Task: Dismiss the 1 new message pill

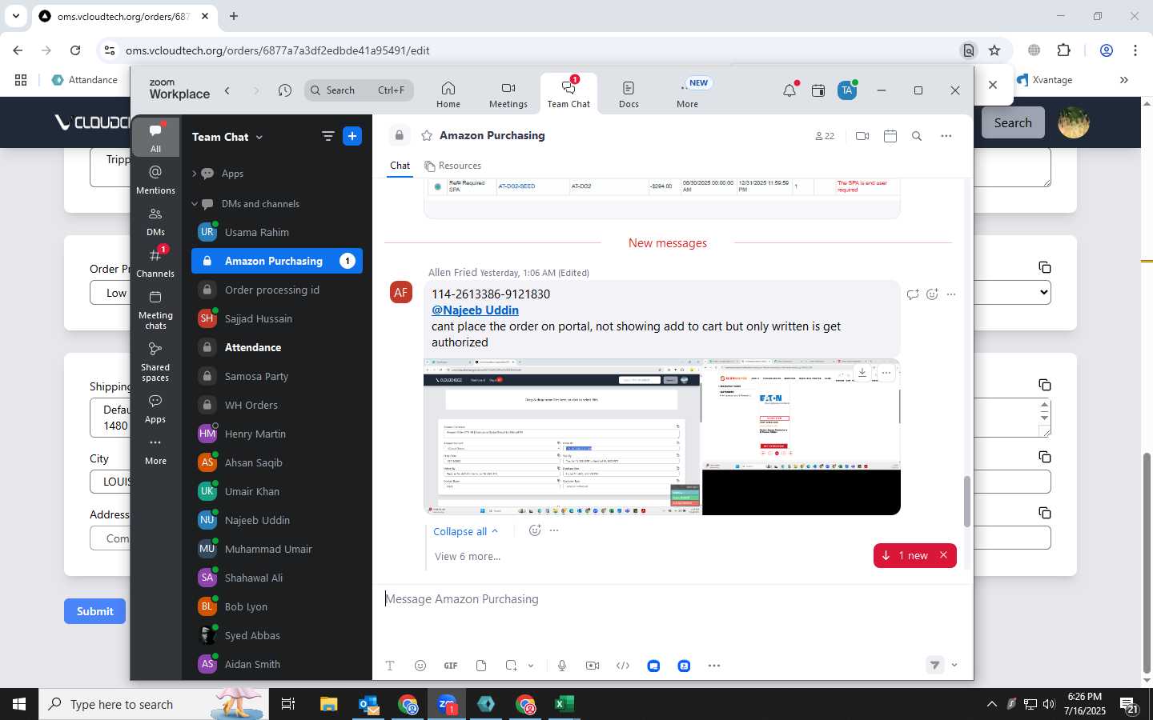Action: tap(943, 555)
